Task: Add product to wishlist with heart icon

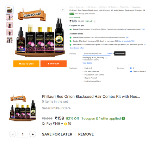Action: tap(63, 10)
